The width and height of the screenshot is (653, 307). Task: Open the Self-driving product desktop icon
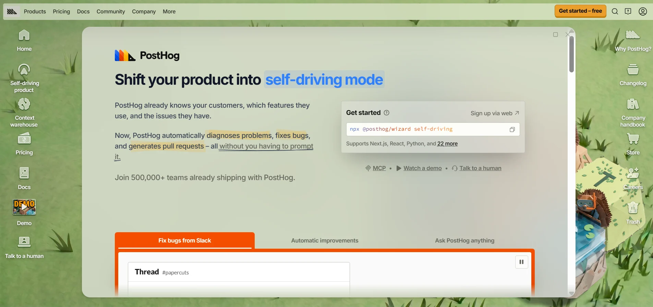(x=24, y=78)
